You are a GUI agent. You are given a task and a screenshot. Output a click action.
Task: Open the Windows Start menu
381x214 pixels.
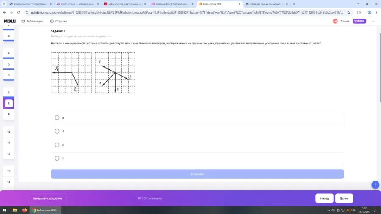[x=5, y=210]
